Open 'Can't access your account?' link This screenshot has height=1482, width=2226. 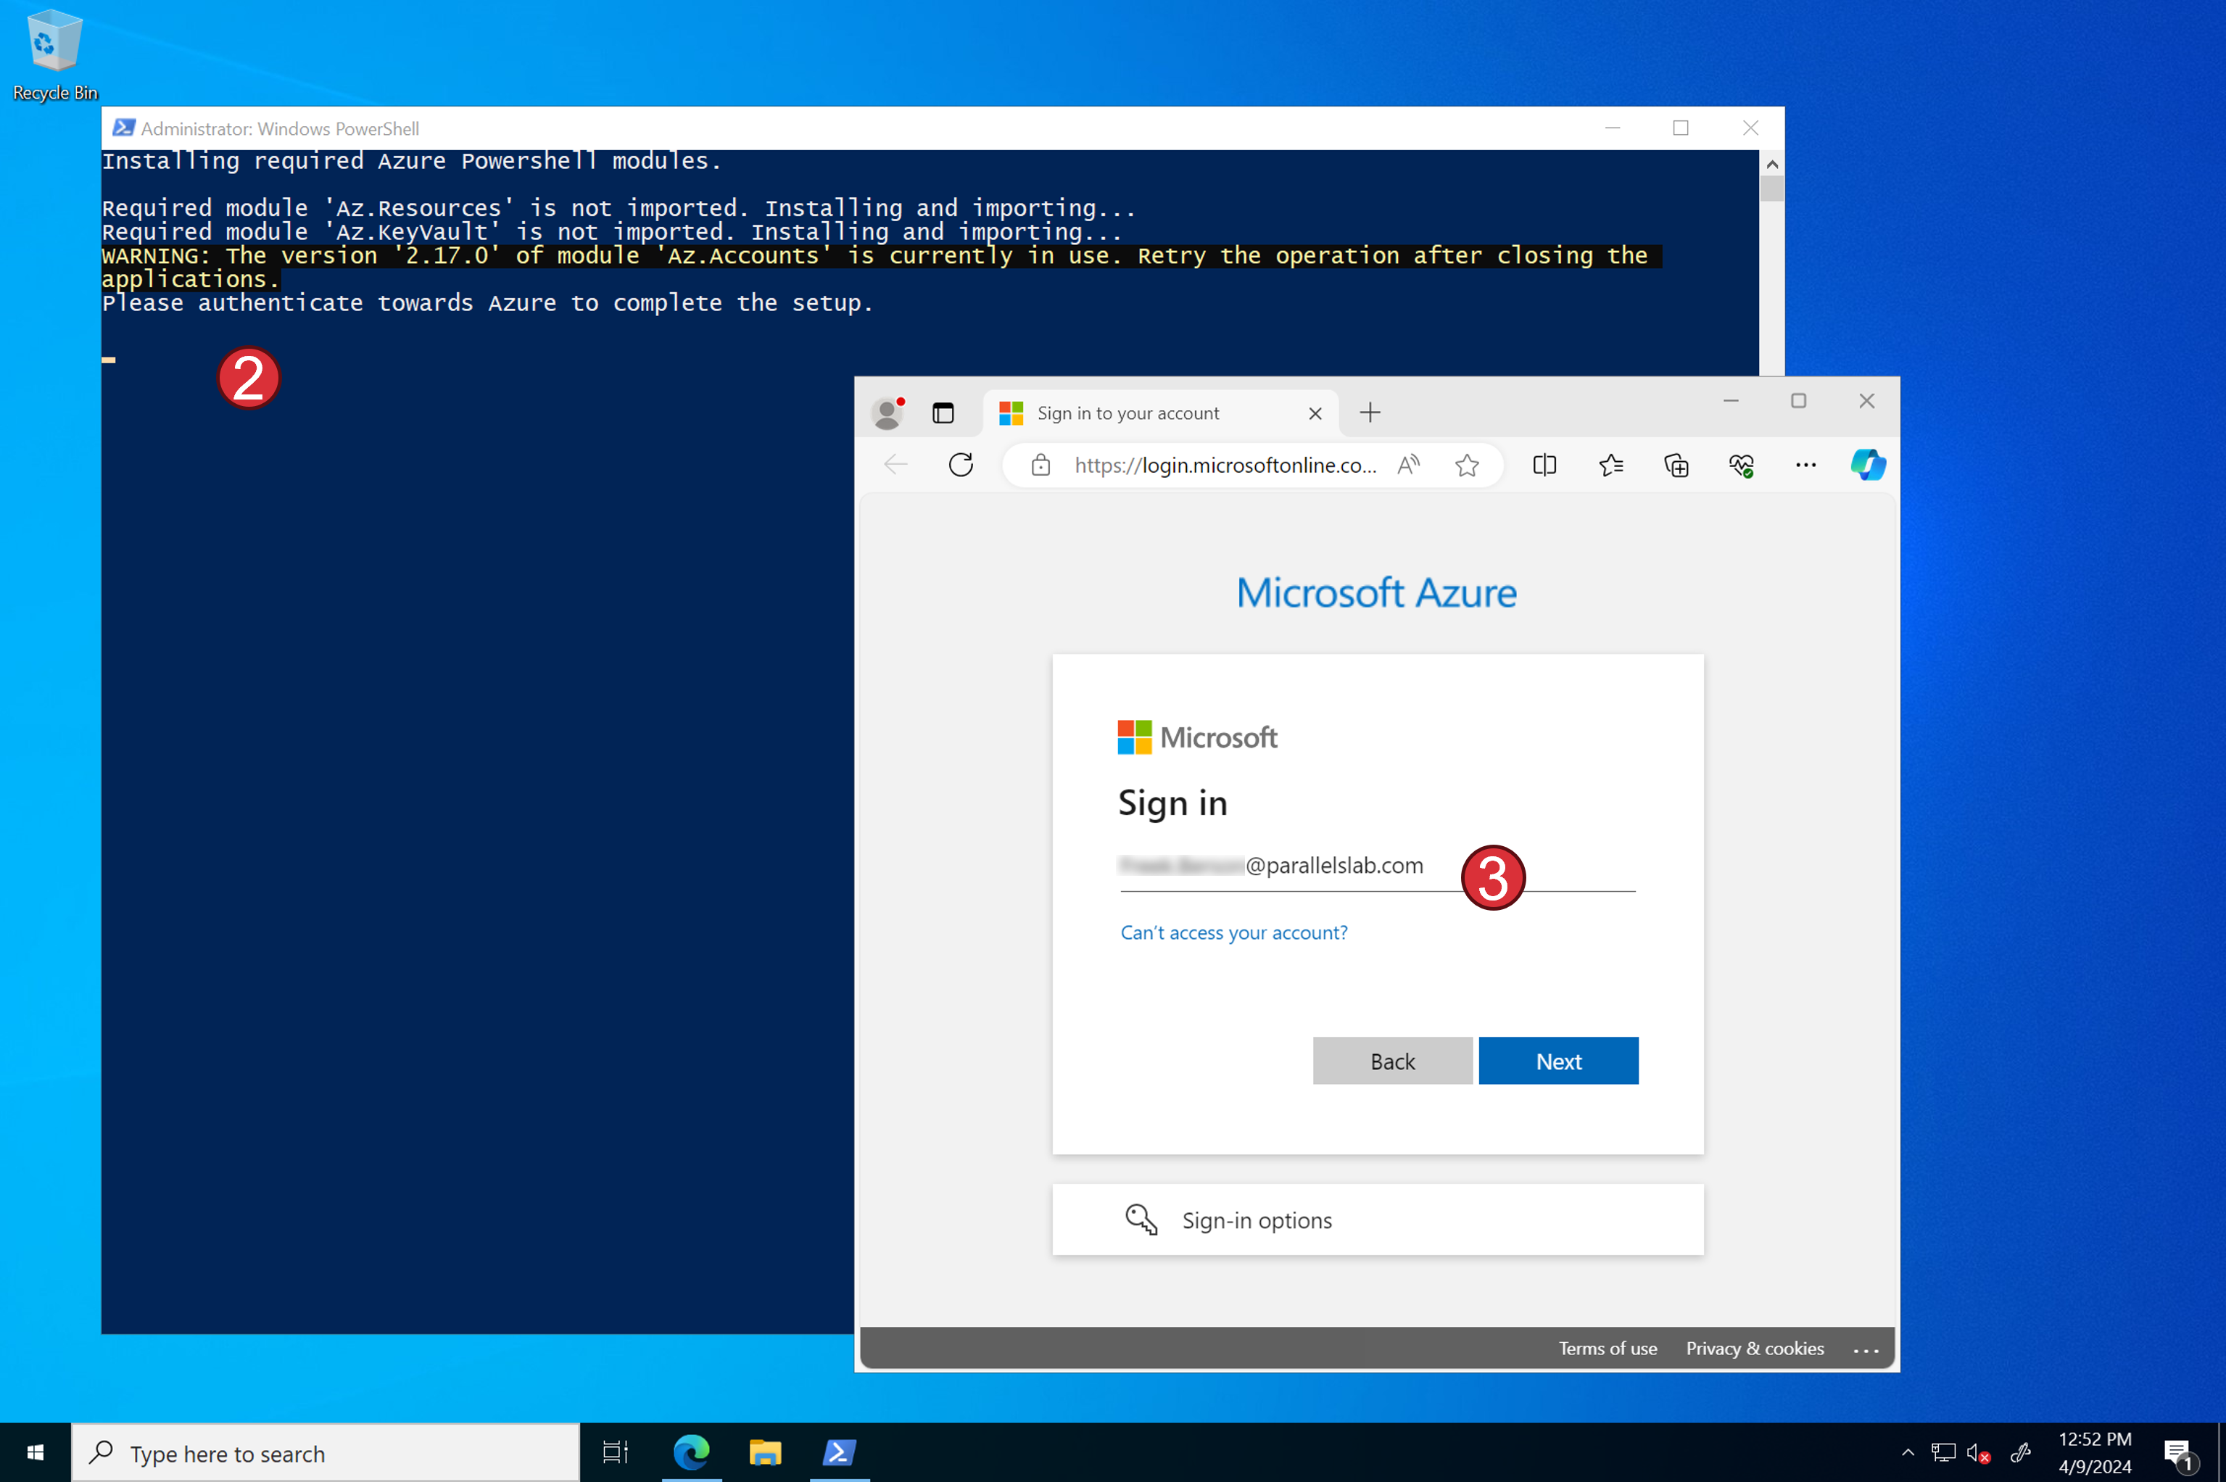pyautogui.click(x=1233, y=933)
